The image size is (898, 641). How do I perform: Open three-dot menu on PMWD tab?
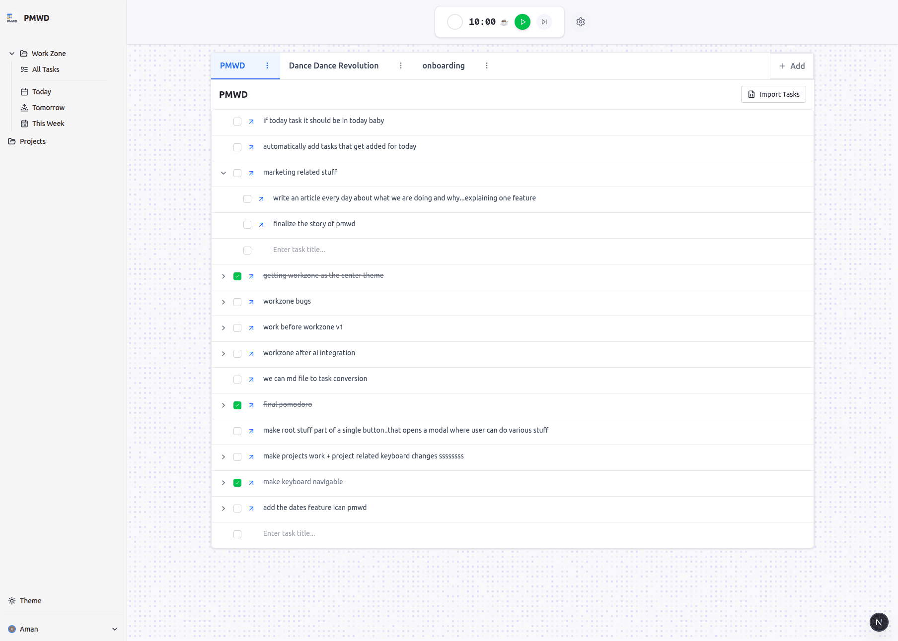click(x=267, y=65)
